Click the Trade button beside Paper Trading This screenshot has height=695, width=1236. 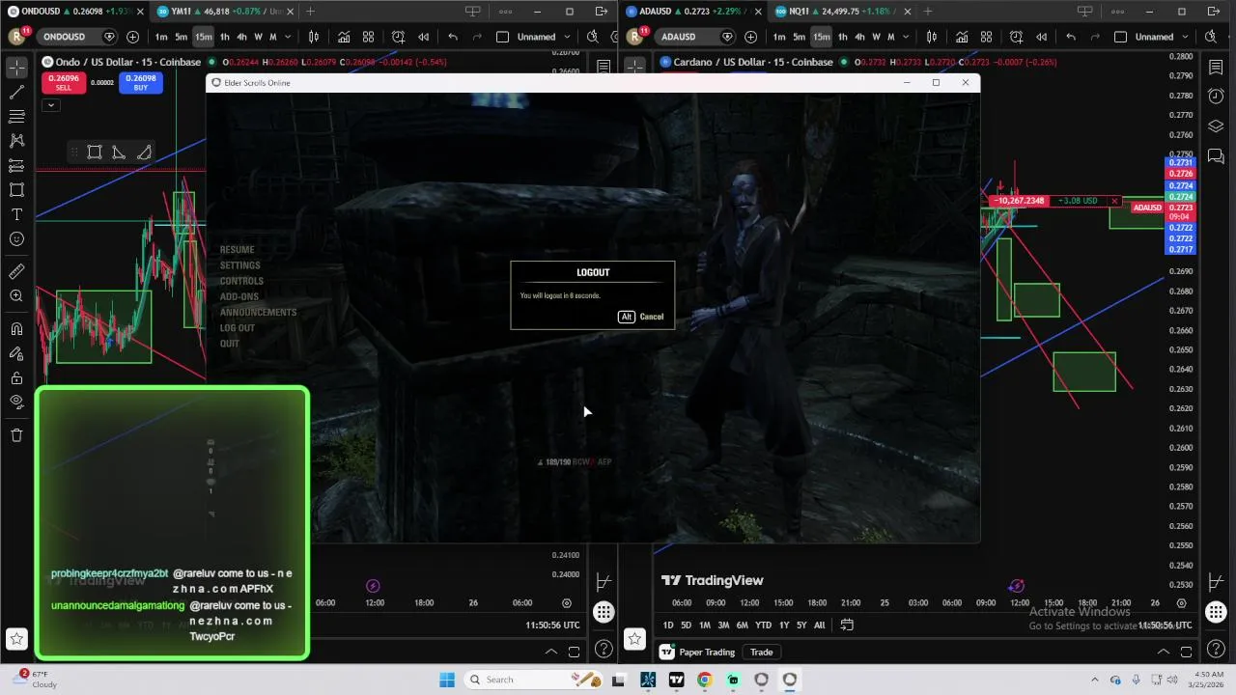tap(761, 653)
